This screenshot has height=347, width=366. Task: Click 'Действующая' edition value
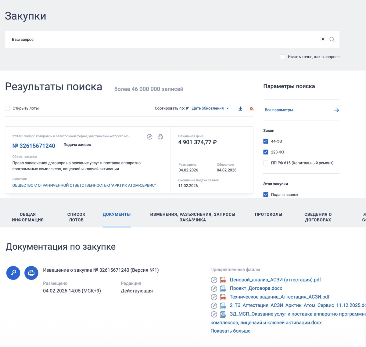[137, 291]
